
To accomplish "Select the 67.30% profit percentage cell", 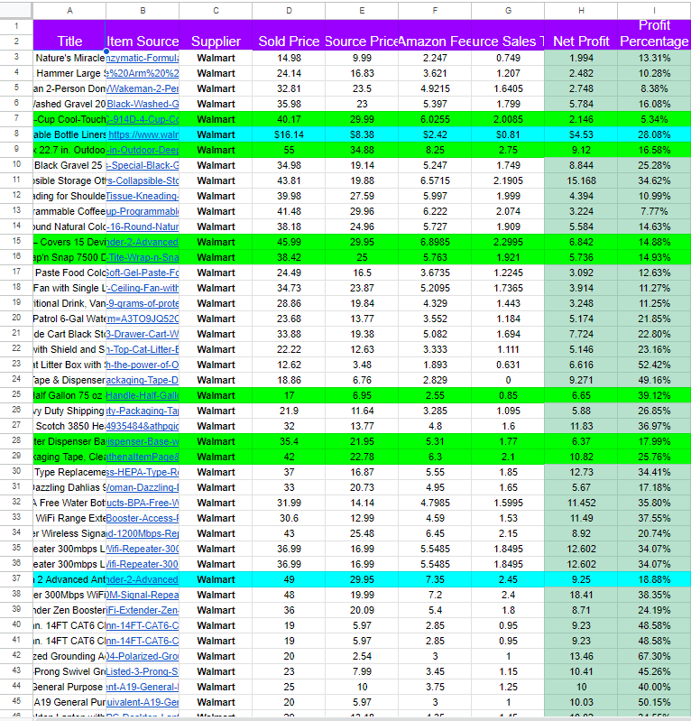I will point(654,656).
